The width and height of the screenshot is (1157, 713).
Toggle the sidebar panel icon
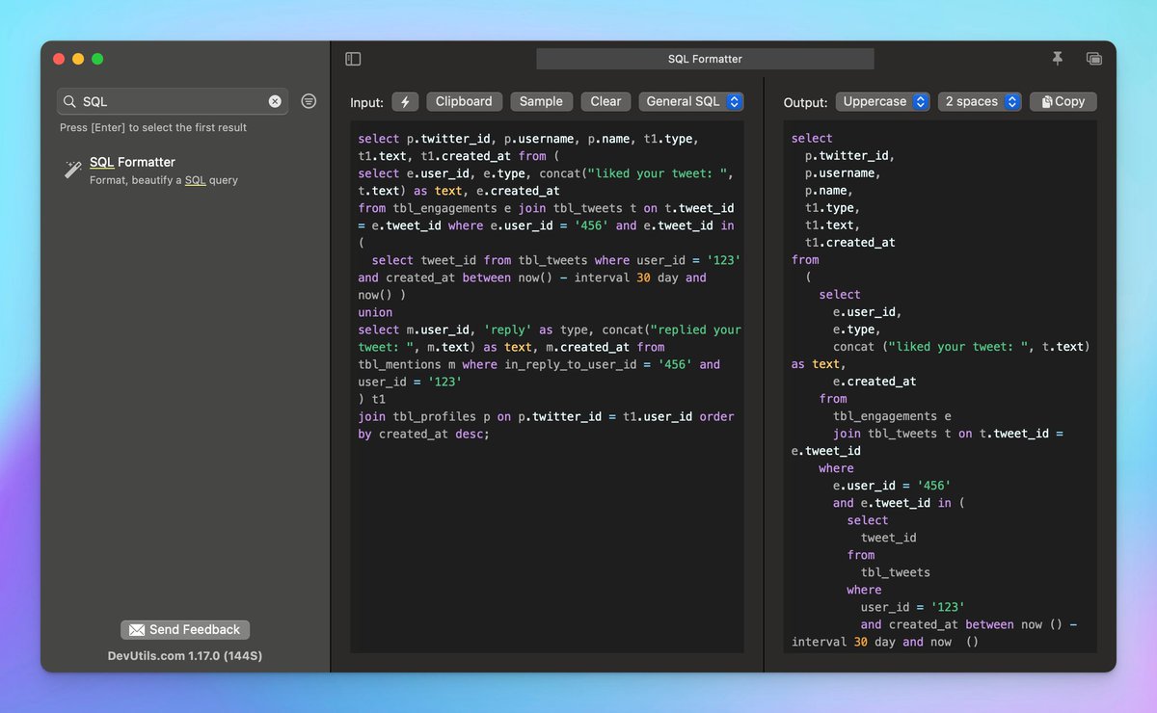[x=353, y=59]
